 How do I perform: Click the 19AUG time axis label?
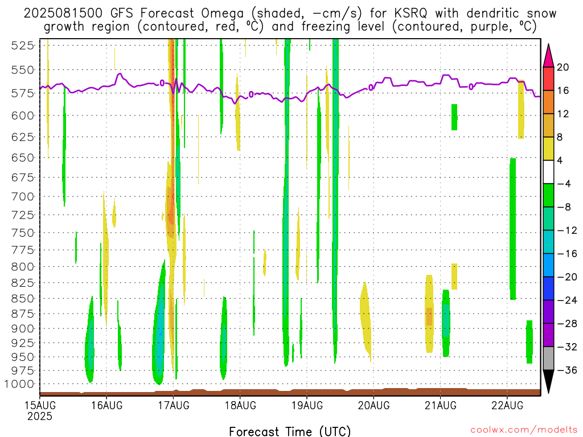point(307,405)
